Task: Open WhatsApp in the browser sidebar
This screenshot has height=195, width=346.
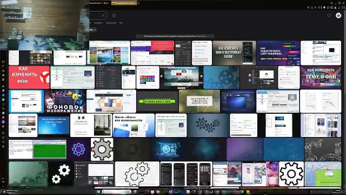Action: [x=3, y=100]
